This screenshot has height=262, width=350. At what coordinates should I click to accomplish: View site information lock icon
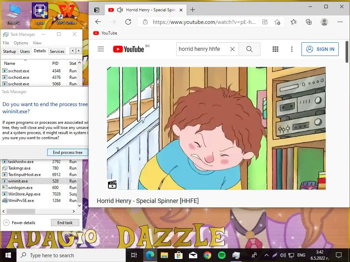[145, 22]
